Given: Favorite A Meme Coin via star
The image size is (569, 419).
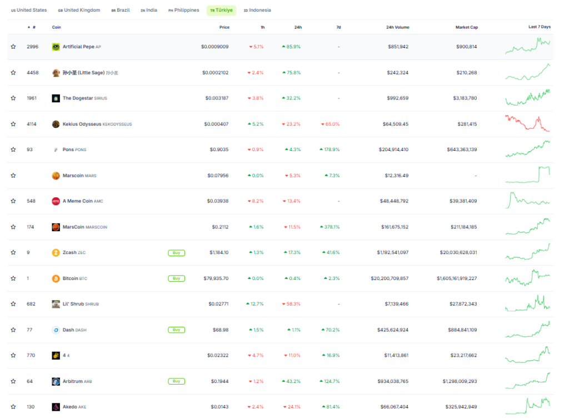Looking at the screenshot, I should (x=13, y=201).
